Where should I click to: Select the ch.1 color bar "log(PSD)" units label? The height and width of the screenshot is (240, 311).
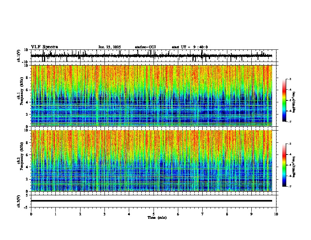294,102
